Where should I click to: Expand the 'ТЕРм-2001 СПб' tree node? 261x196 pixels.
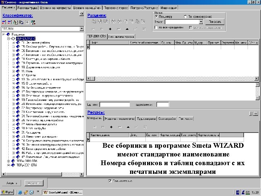(x=8, y=161)
